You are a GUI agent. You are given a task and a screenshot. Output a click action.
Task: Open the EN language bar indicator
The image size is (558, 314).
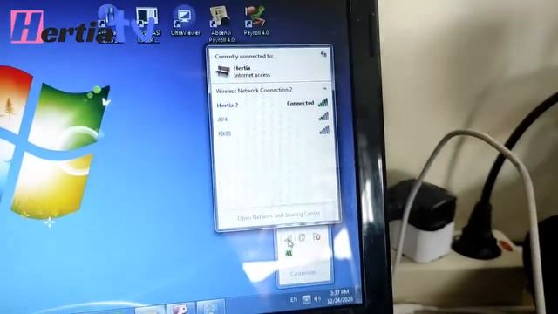click(293, 300)
